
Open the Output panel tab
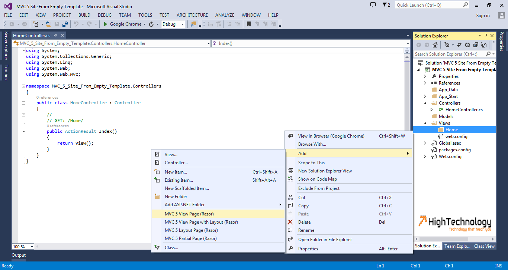click(x=19, y=255)
